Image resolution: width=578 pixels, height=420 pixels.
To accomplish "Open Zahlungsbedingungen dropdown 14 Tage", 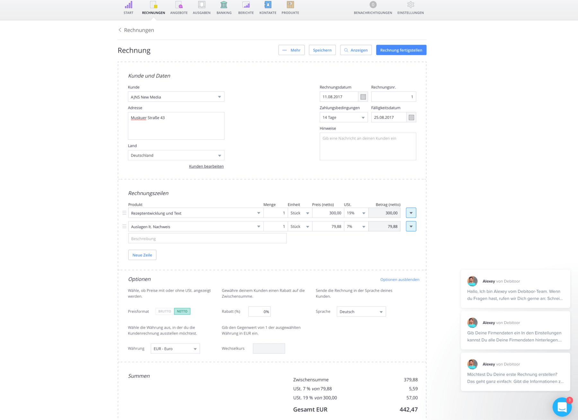I will coord(344,117).
